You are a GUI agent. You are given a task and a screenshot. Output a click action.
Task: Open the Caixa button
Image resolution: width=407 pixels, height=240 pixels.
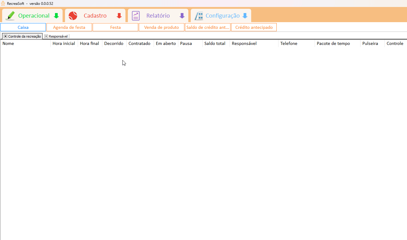(23, 27)
